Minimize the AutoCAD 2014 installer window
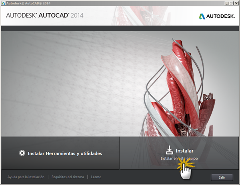The width and height of the screenshot is (240, 185). pyautogui.click(x=227, y=3)
